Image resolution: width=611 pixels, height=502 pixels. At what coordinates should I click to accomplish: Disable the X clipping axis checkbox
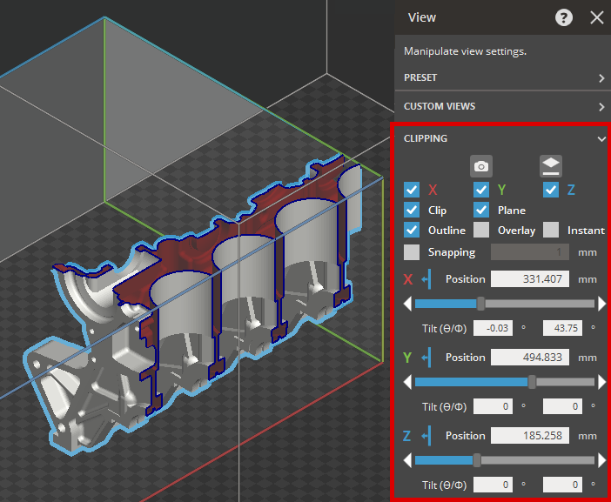coord(413,190)
